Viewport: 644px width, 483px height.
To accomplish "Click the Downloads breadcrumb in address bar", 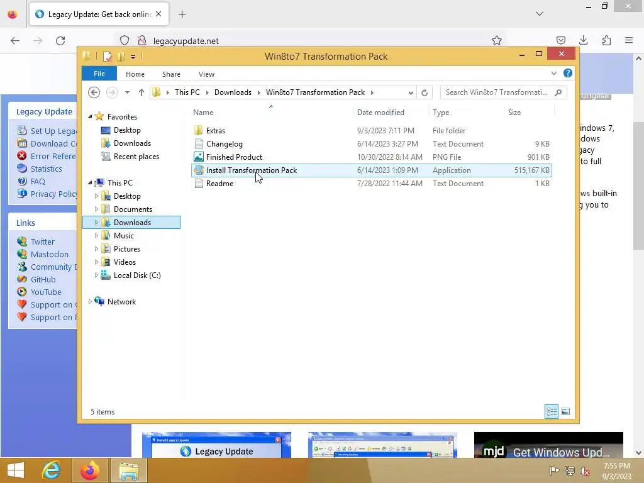I will [x=233, y=92].
